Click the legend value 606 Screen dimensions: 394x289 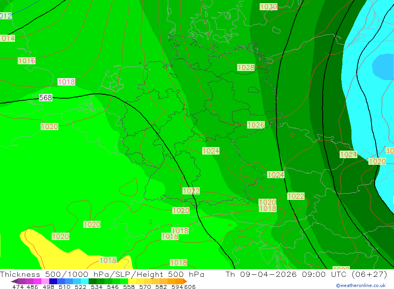(190, 287)
